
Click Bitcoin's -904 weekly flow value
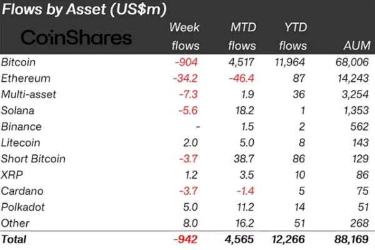(x=186, y=62)
